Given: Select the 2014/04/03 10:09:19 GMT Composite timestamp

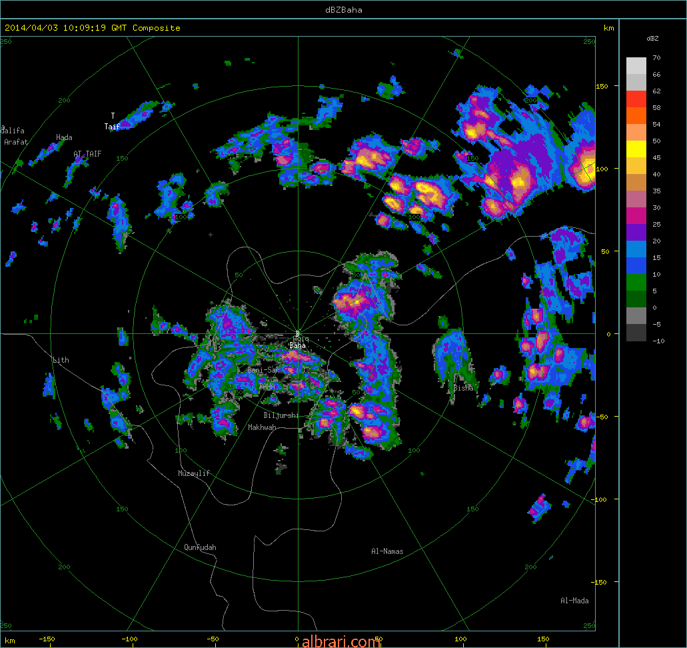Looking at the screenshot, I should pos(93,27).
